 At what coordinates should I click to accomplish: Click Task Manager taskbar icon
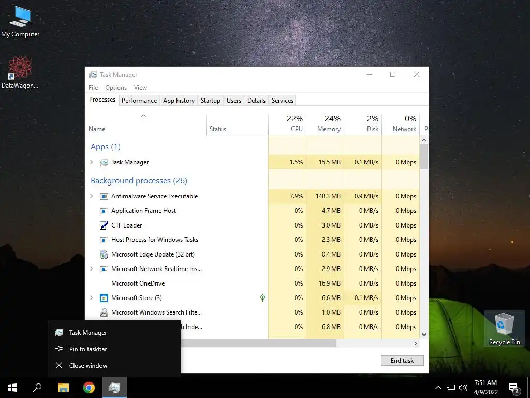114,388
